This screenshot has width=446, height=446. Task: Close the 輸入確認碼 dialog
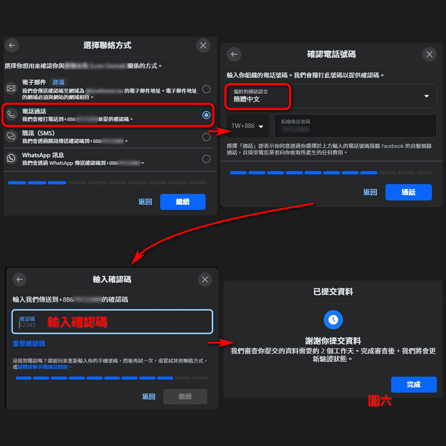click(205, 279)
